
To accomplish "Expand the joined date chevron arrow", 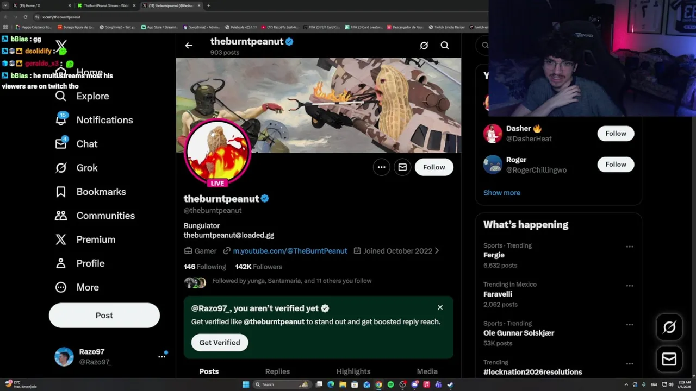I will pyautogui.click(x=437, y=251).
